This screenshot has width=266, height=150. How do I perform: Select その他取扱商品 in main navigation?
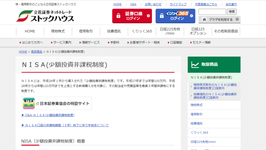click(x=226, y=31)
